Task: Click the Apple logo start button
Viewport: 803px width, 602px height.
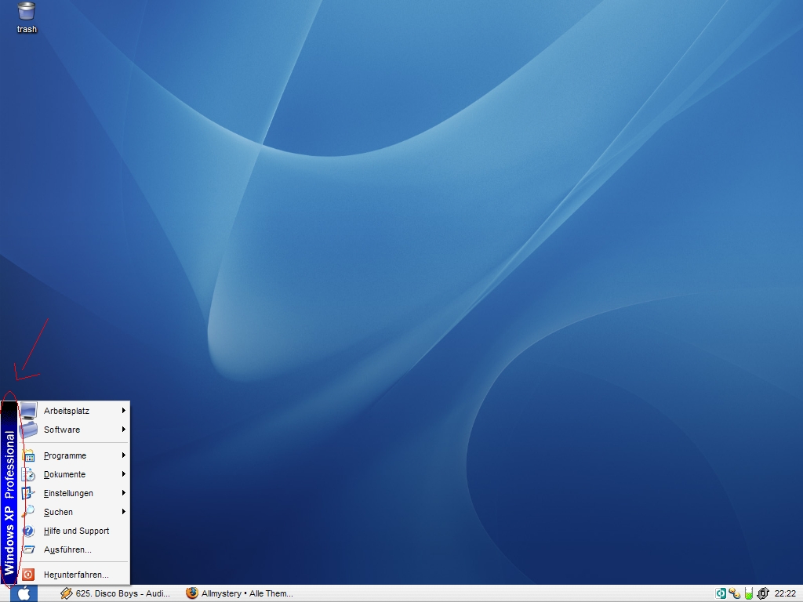Action: point(24,593)
